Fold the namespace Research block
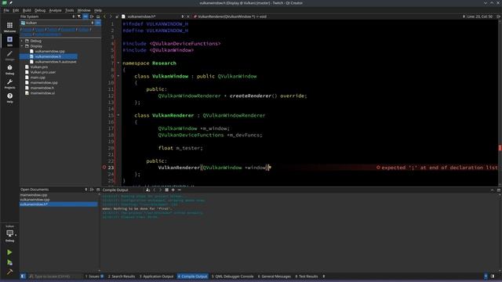502x282 pixels. coord(118,63)
